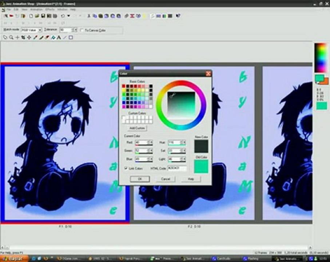Click inside the HTML Code field

177,168
